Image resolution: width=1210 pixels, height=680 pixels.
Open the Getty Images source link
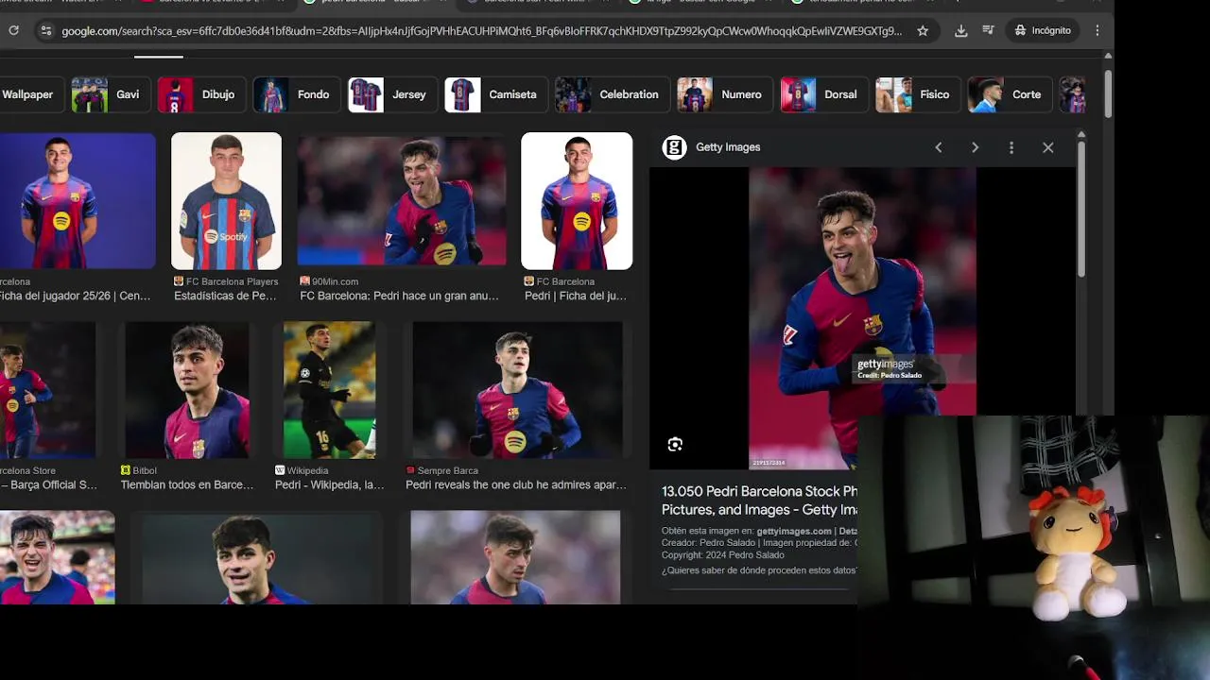point(728,147)
